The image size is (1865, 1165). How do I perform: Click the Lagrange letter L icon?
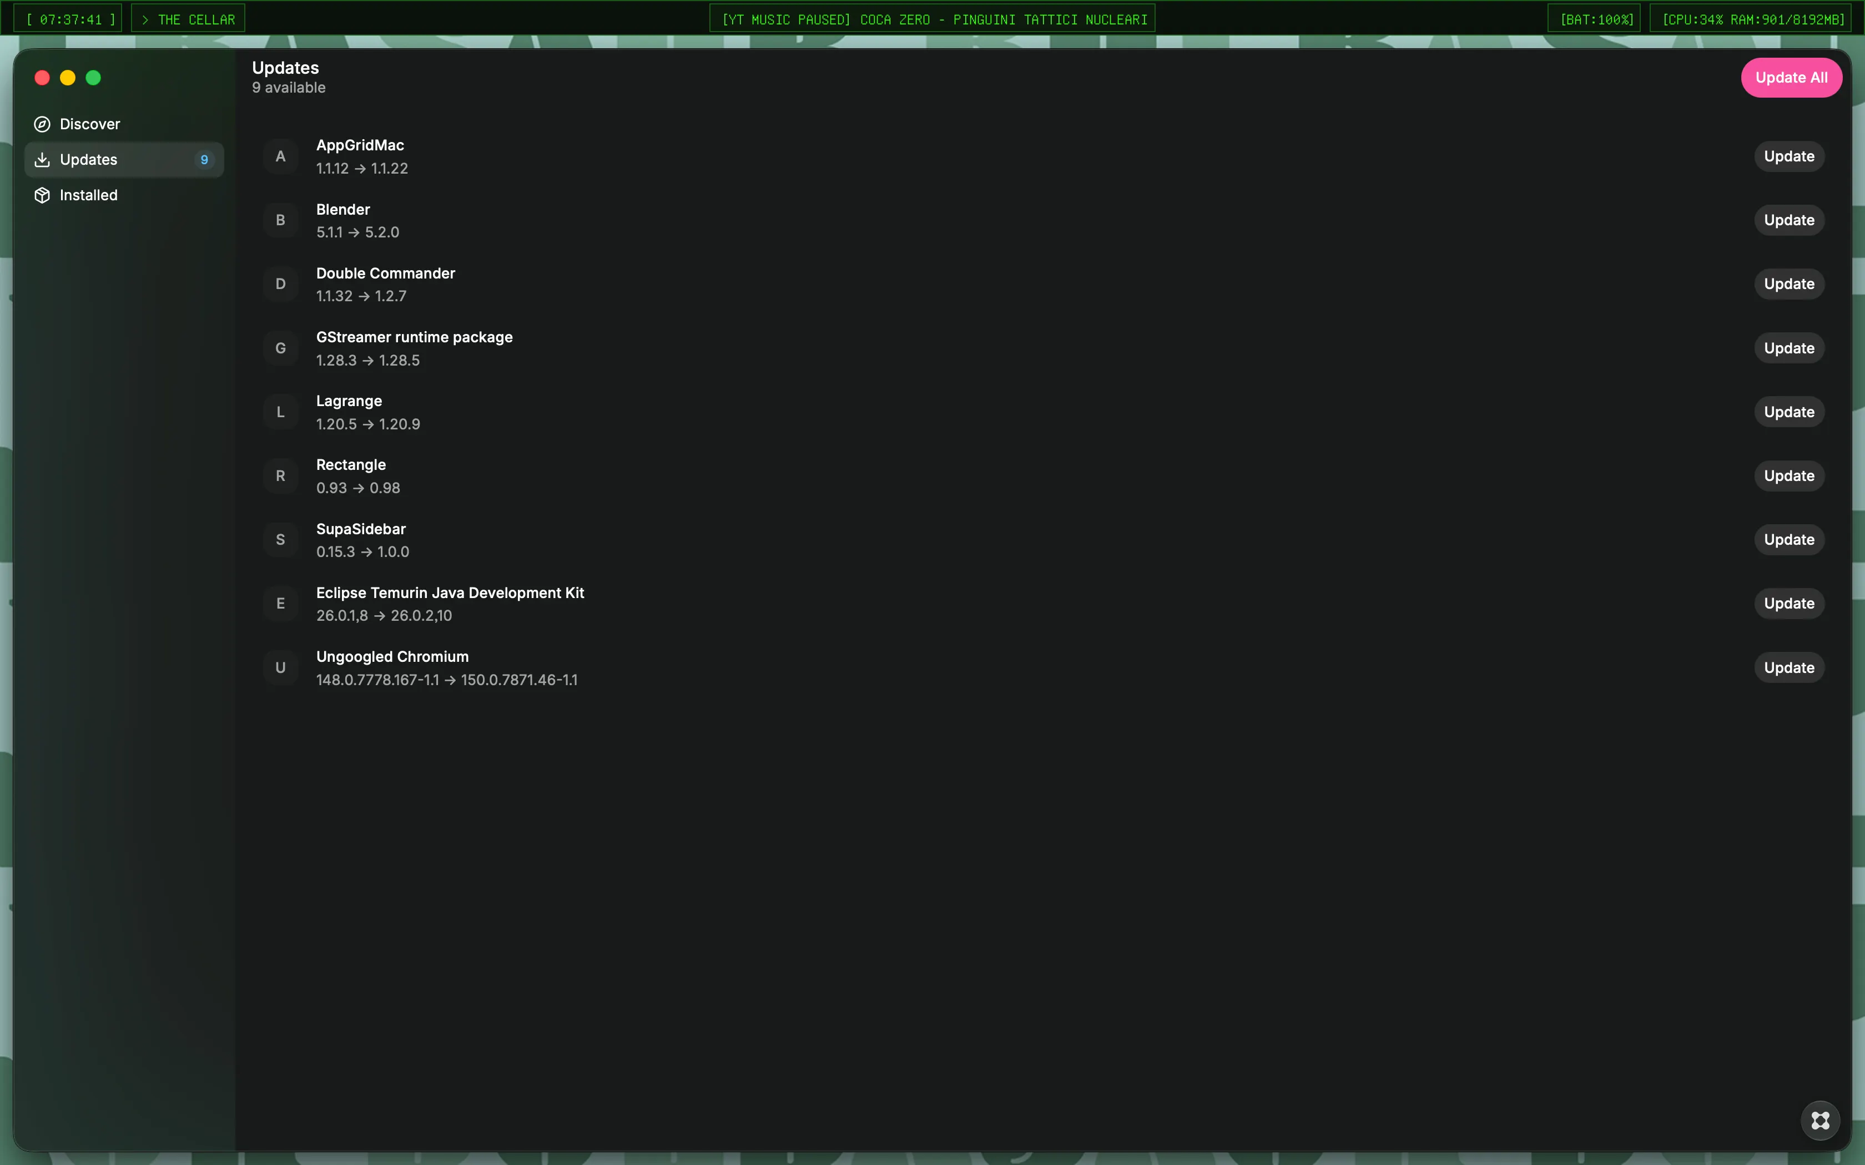coord(280,412)
